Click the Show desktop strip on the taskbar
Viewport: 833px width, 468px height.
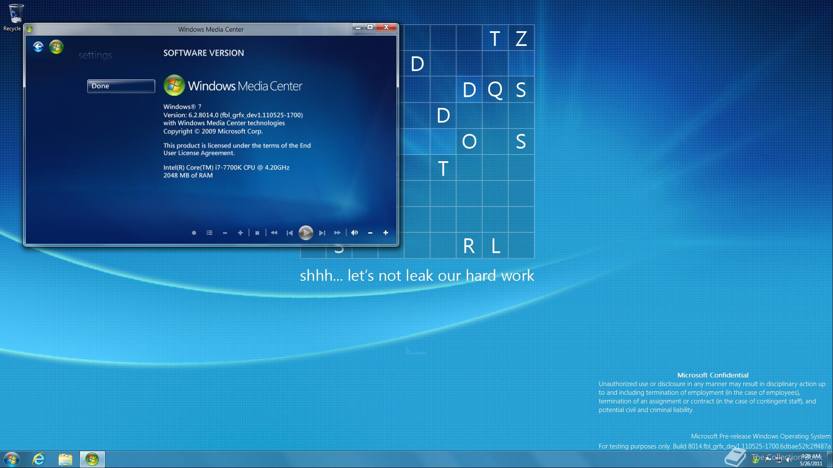(830, 459)
